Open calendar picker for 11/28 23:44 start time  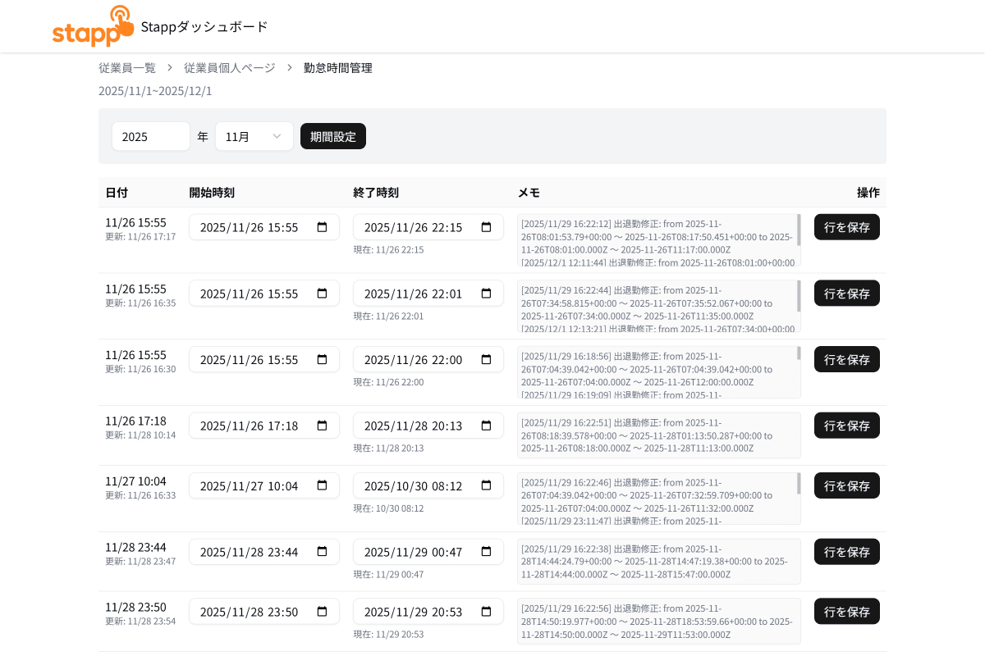click(322, 552)
